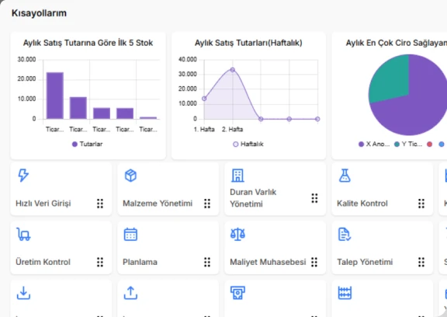
Task: Select the Duran Varlık Yönetimi building icon
Action: coord(237,176)
